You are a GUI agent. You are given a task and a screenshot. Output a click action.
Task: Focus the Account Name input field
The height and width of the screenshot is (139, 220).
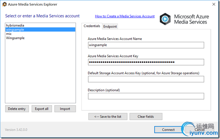click(146, 45)
